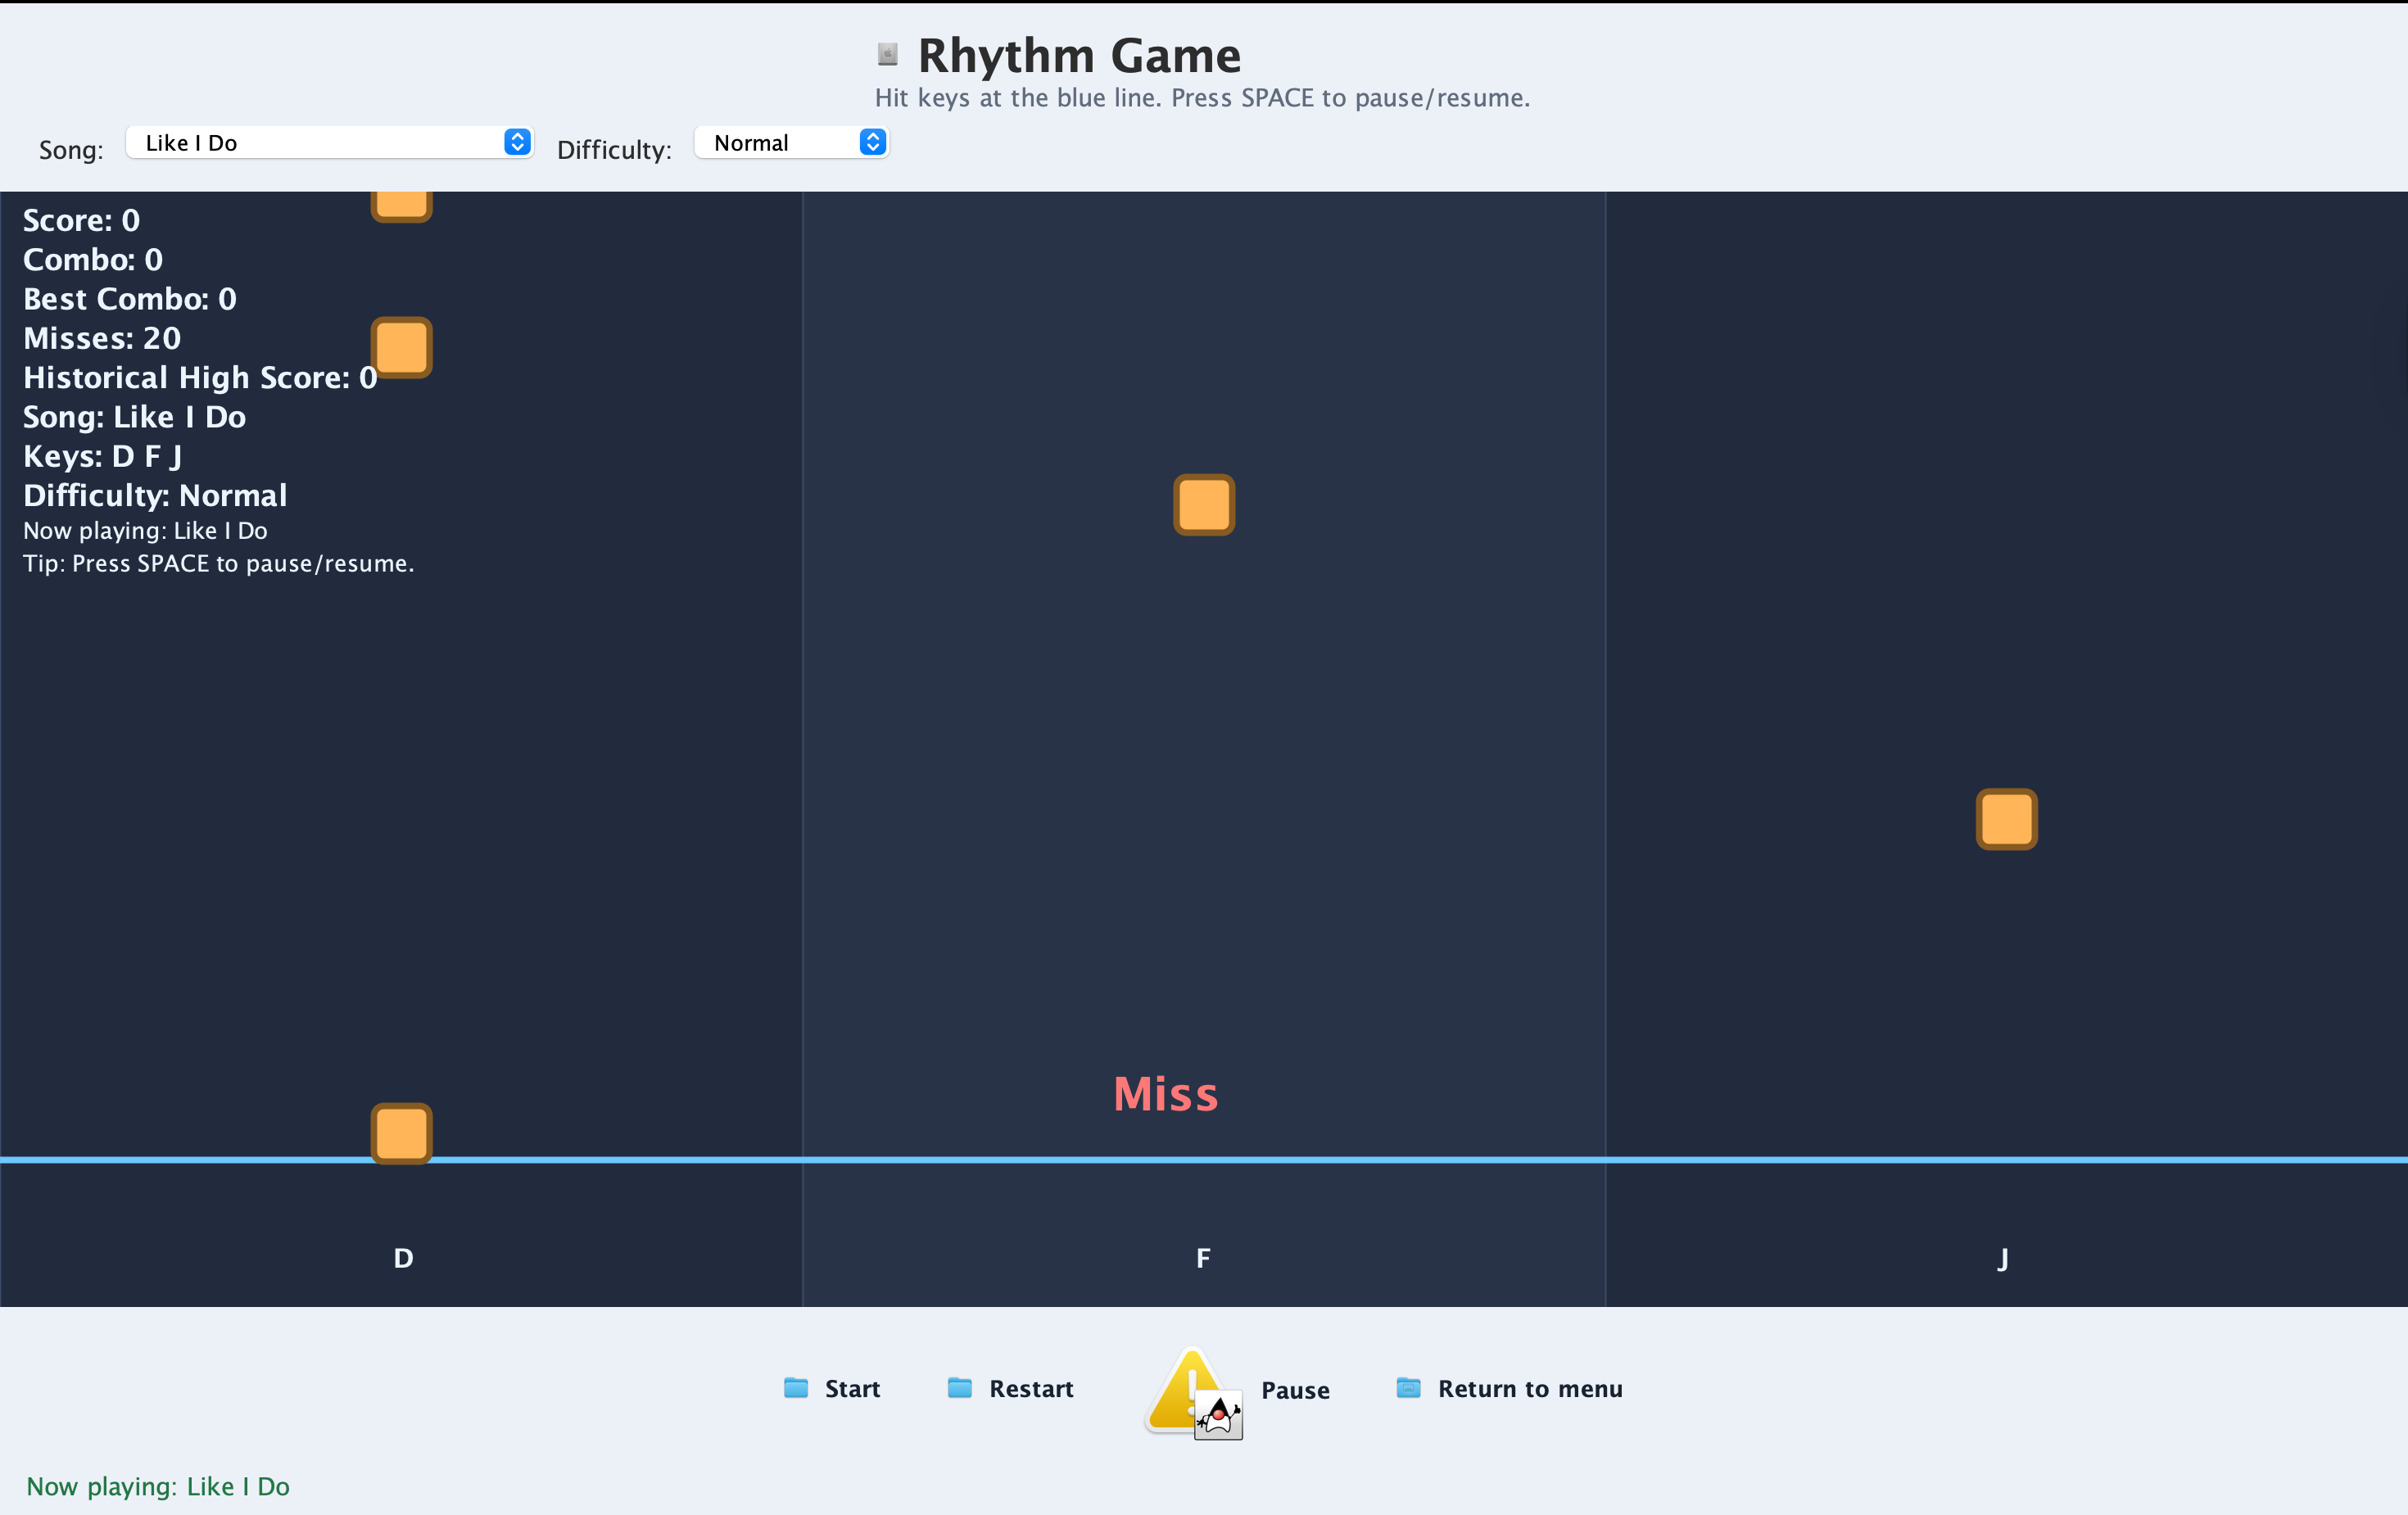Click the small window icon beside Rhythm Game title
The image size is (2408, 1515).
pos(887,54)
